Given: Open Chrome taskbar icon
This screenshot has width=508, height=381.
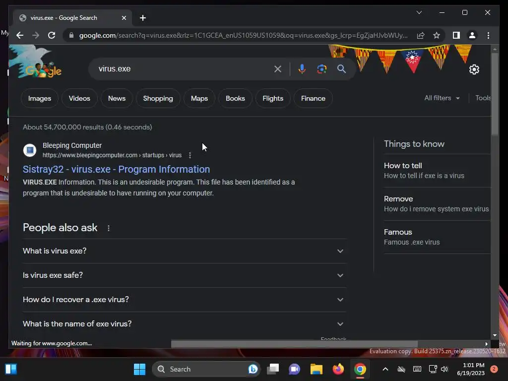Looking at the screenshot, I should [360, 369].
